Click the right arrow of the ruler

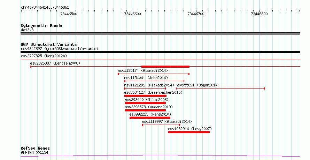299,11
